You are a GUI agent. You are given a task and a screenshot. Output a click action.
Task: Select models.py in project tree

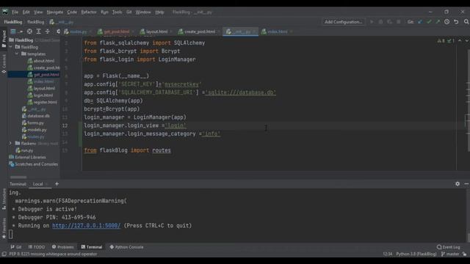(x=35, y=130)
